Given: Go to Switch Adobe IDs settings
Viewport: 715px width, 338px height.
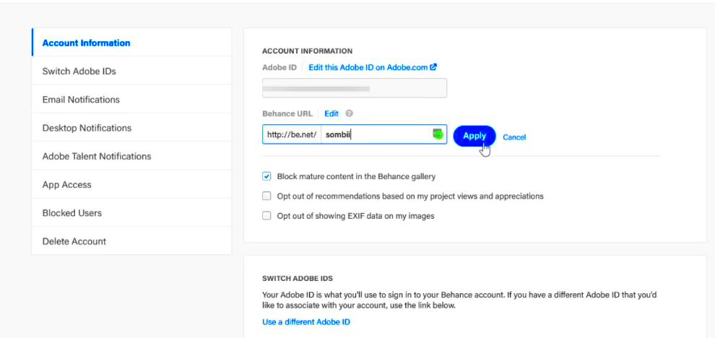Looking at the screenshot, I should pos(131,71).
